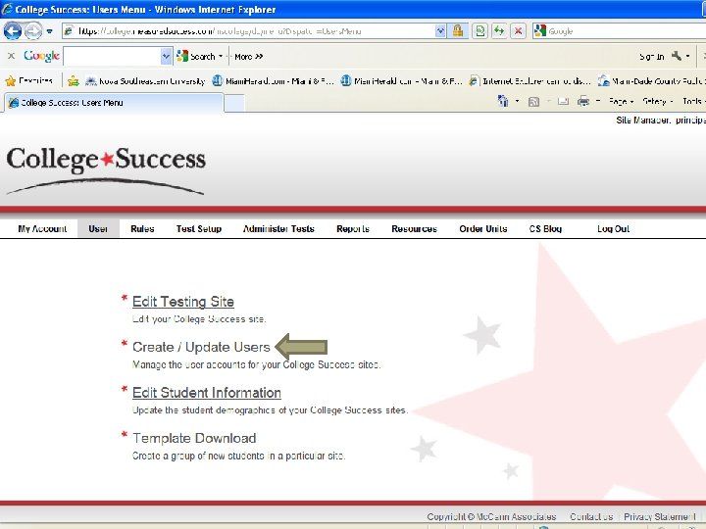Open the Page menu dropdown
Image resolution: width=706 pixels, height=529 pixels.
pos(621,101)
